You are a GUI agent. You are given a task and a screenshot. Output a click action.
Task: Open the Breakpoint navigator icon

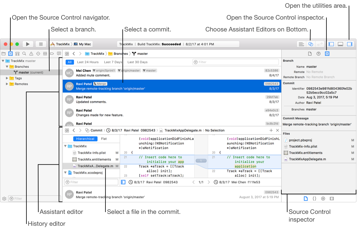(x=52, y=54)
